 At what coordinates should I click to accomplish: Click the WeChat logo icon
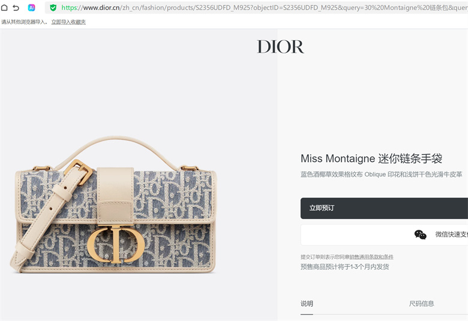[x=420, y=235]
